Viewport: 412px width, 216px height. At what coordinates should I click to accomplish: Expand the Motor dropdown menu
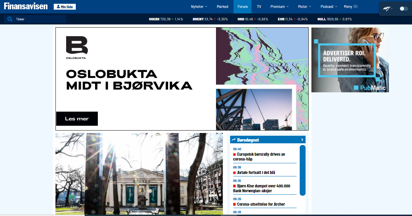[305, 7]
